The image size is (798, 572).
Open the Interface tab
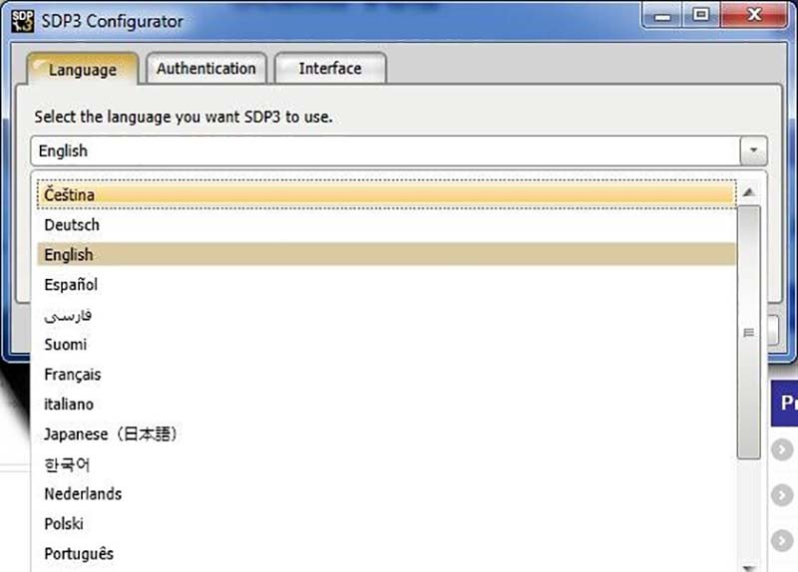tap(330, 68)
